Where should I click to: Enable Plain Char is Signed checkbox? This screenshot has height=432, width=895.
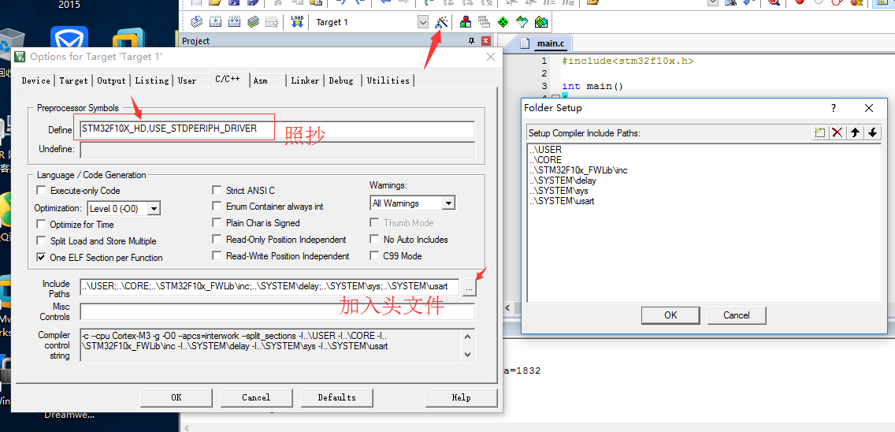click(217, 222)
